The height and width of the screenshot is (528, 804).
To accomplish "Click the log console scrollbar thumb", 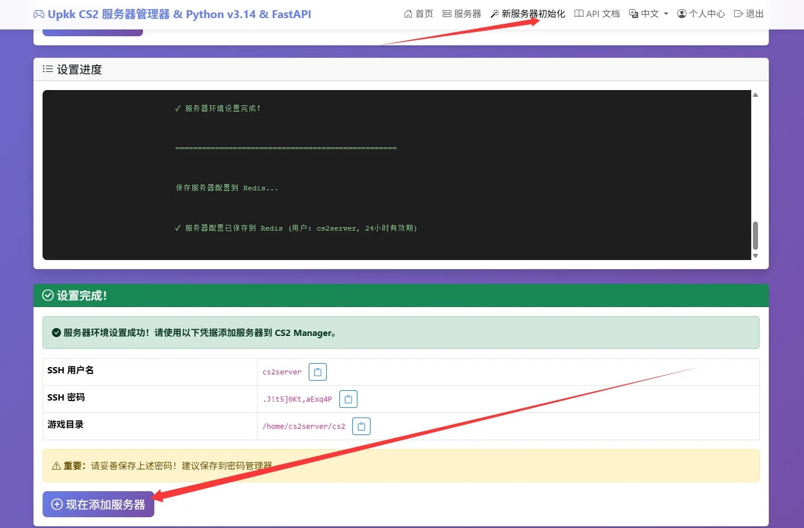I will pos(755,235).
